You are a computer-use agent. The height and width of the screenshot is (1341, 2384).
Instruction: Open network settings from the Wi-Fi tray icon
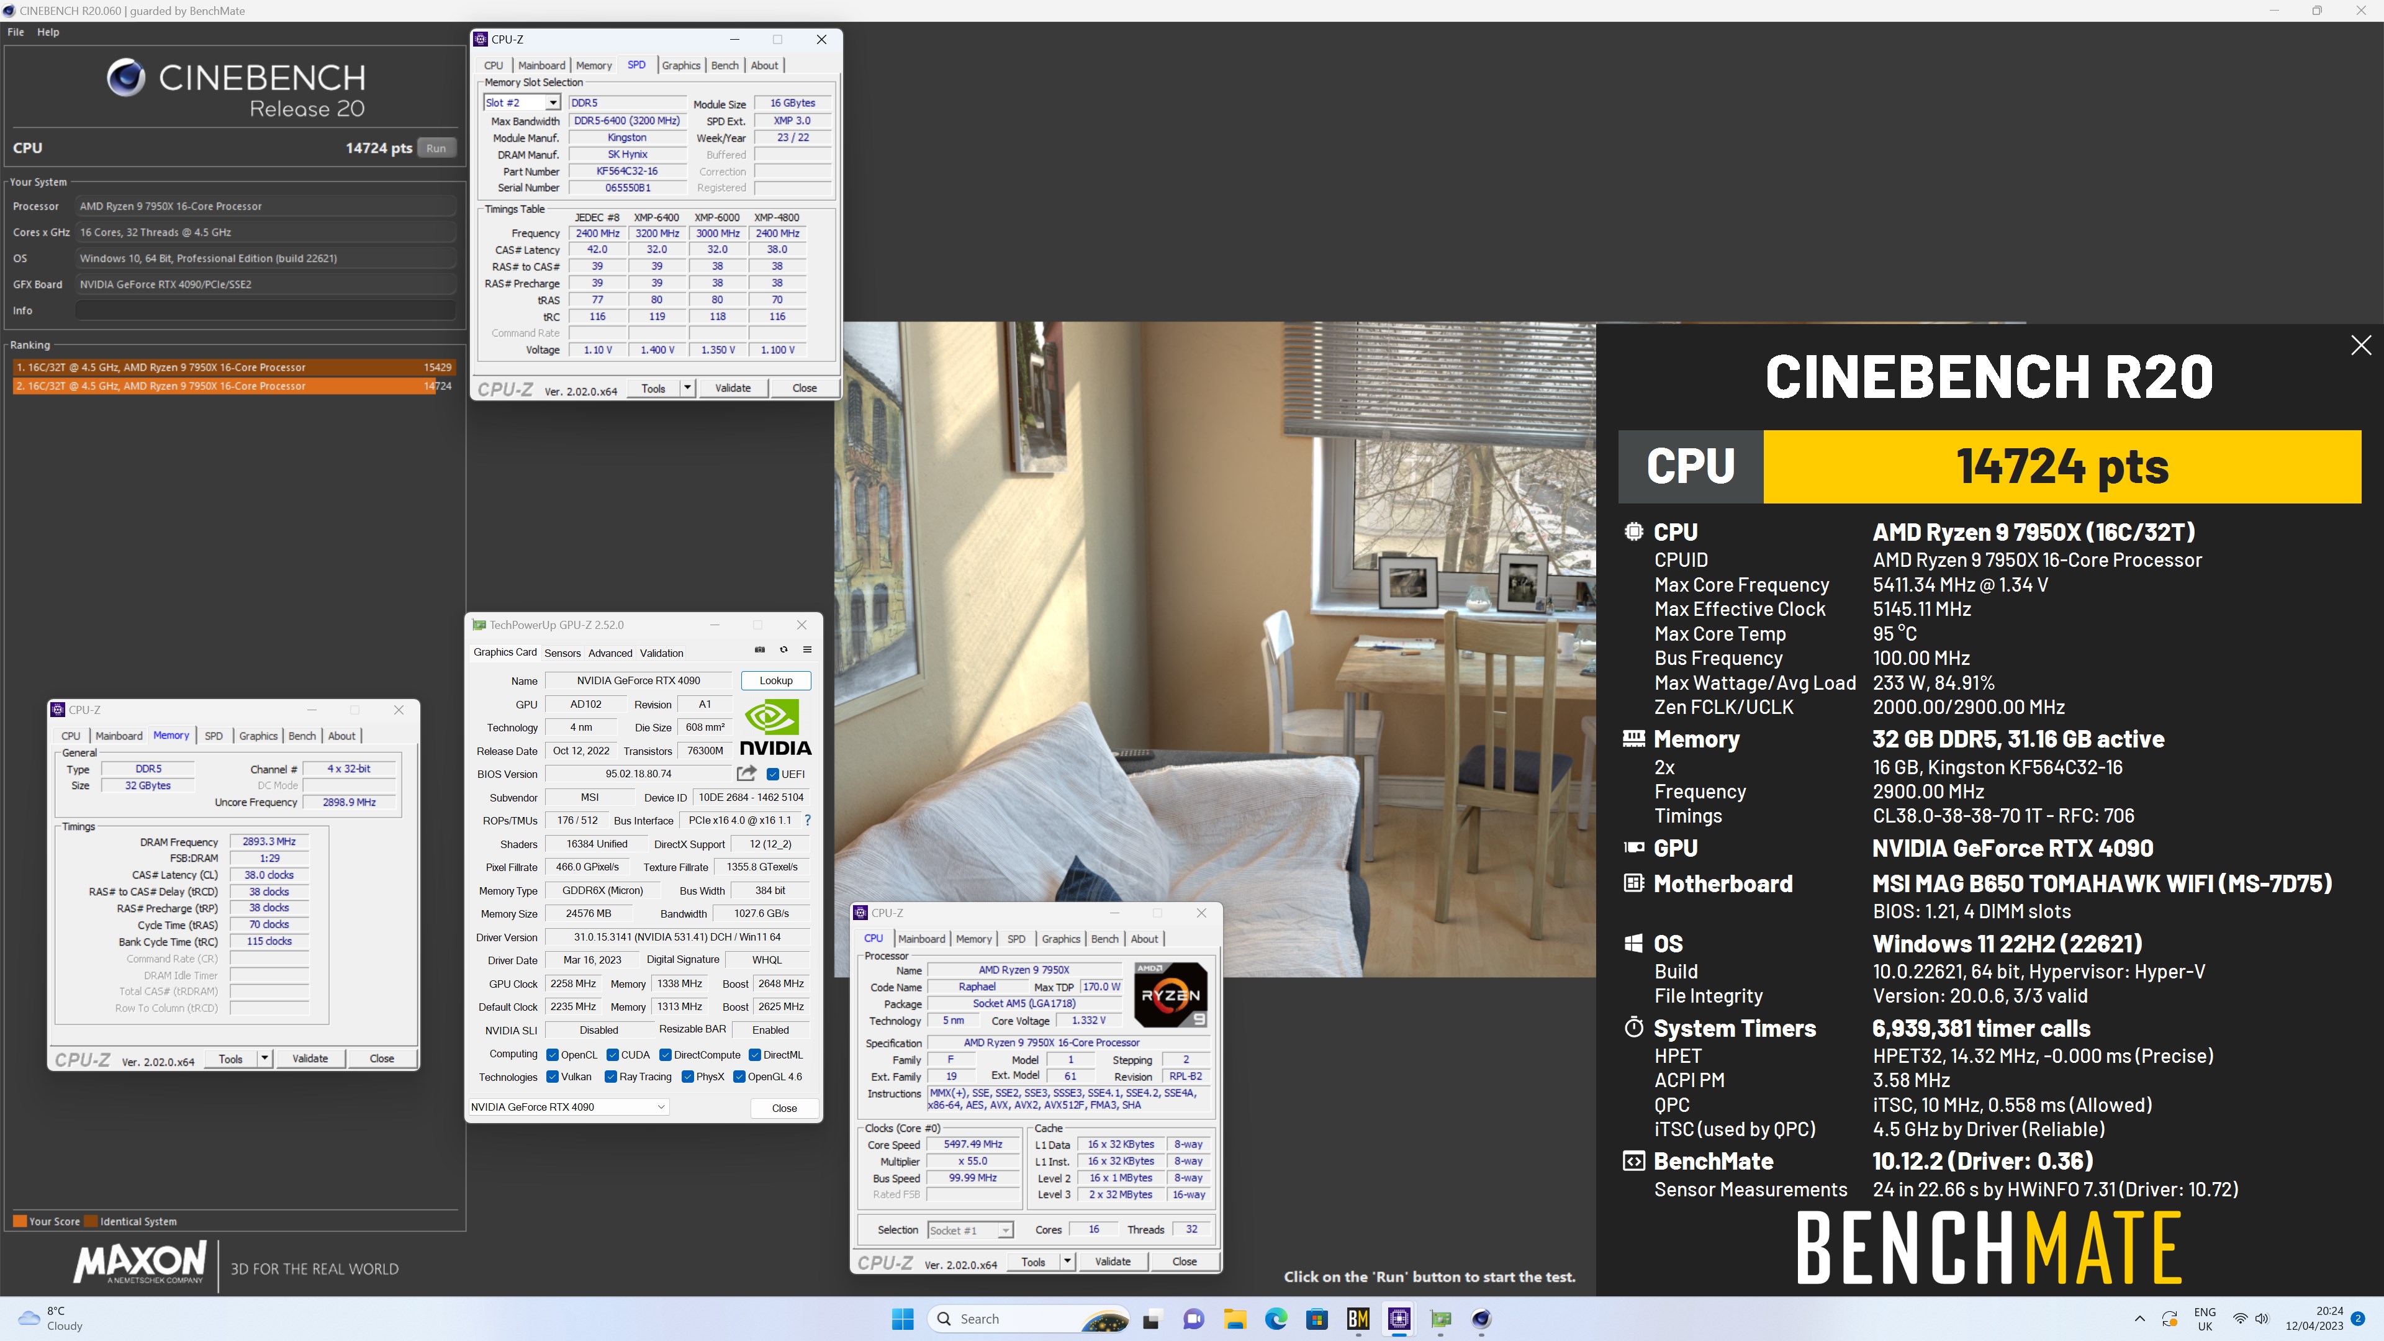[2239, 1319]
